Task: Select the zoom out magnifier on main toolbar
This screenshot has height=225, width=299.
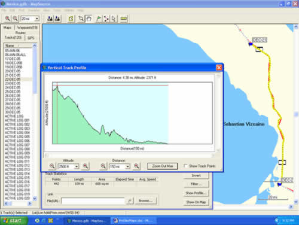Action: click(16, 19)
